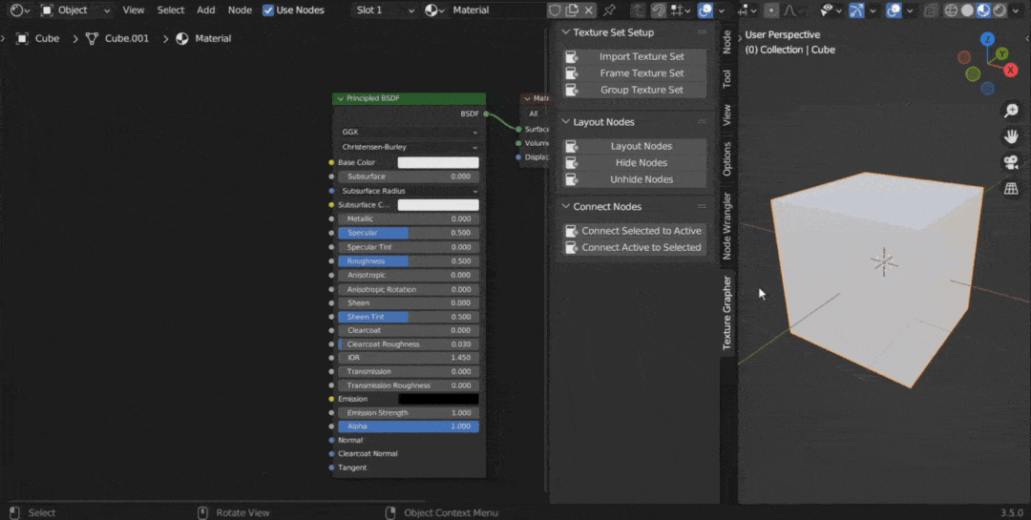Toggle node editor overlays button

(x=705, y=10)
